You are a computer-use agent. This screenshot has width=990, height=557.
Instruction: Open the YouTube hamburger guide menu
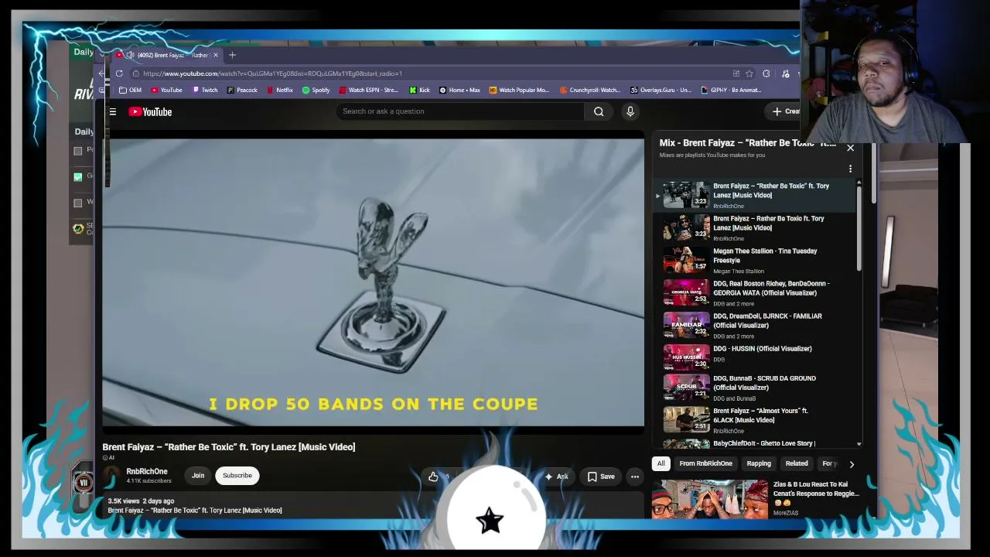(112, 112)
